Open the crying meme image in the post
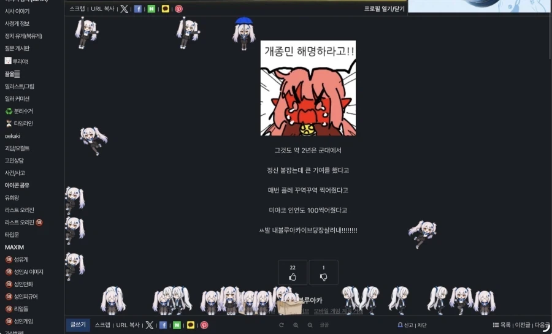This screenshot has height=334, width=552. 308,88
